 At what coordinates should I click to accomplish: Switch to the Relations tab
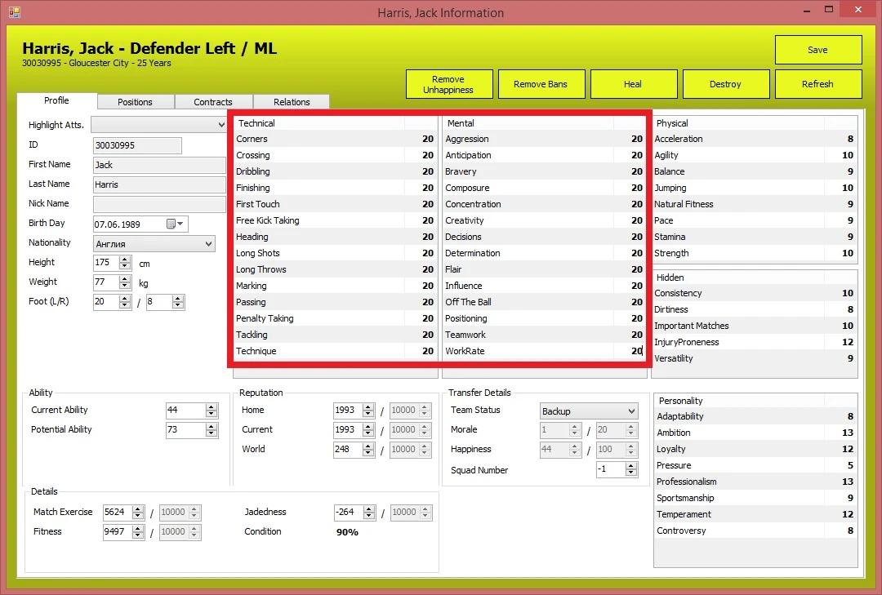coord(291,101)
